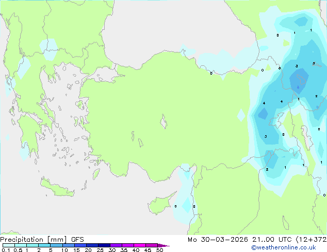Choose the 25–30 mm dark blue legend box
This screenshot has height=252, width=327.
[104, 245]
